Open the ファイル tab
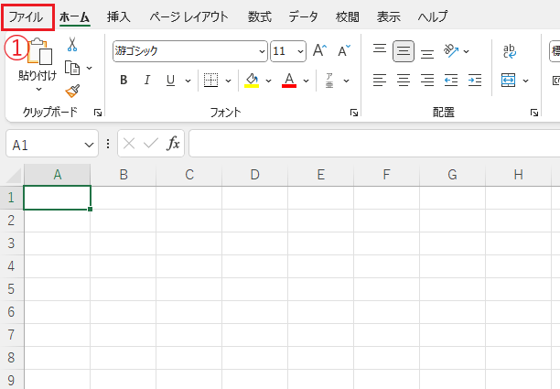 [26, 17]
